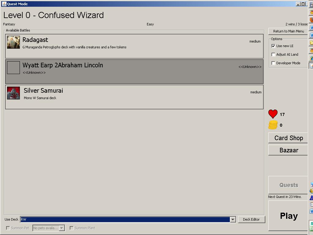
Task: Go to the Bazaar
Action: (288, 150)
